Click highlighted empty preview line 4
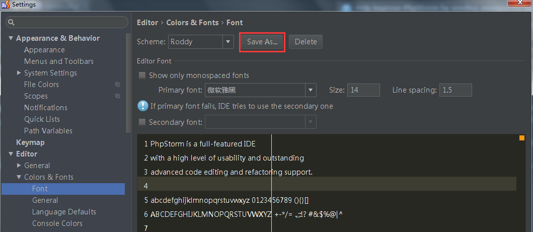Image resolution: width=533 pixels, height=232 pixels. [327, 184]
